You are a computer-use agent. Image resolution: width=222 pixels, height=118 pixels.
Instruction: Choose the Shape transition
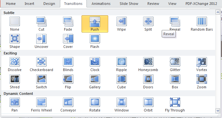click(15, 41)
